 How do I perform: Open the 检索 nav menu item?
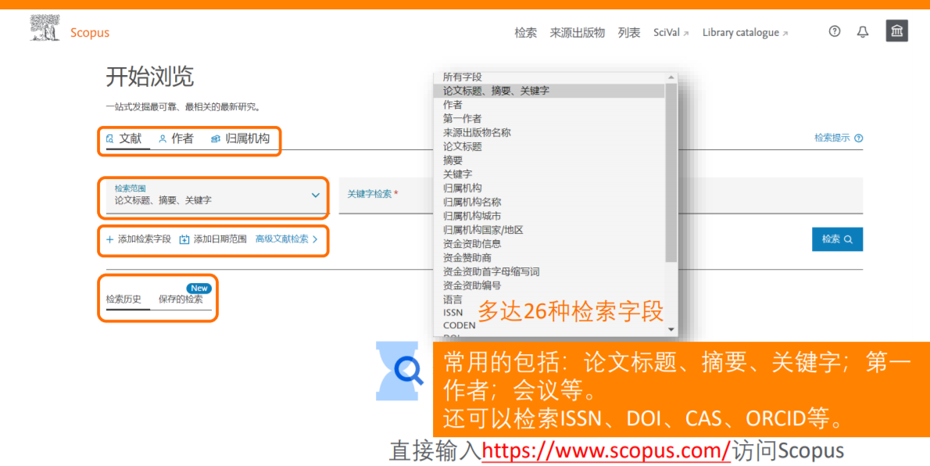point(525,34)
